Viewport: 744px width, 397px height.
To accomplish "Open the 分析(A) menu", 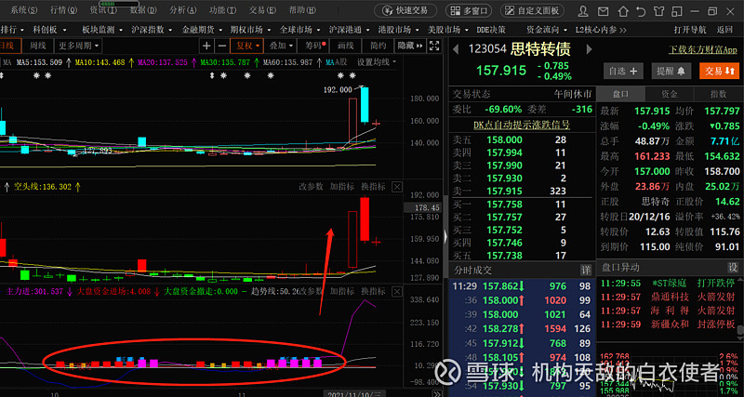I will click(x=183, y=10).
